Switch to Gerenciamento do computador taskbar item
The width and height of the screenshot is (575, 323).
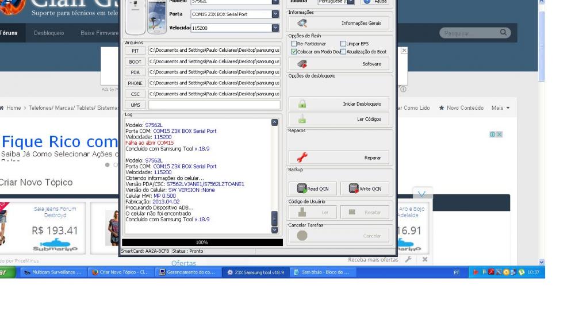point(189,272)
